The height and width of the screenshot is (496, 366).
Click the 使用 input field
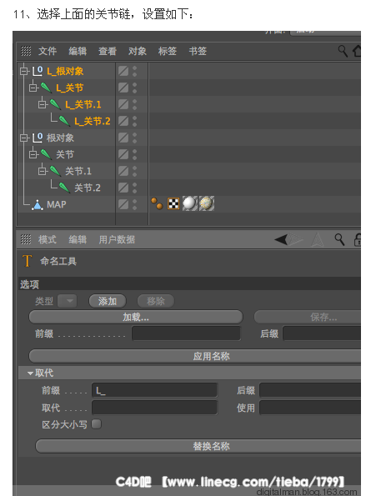click(x=310, y=408)
